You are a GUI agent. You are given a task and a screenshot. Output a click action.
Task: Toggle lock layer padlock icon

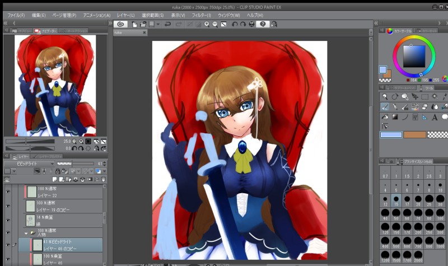[58, 171]
